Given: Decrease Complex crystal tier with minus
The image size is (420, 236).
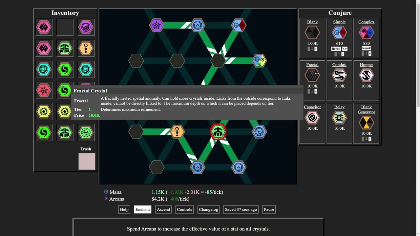Looking at the screenshot, I should point(363,53).
